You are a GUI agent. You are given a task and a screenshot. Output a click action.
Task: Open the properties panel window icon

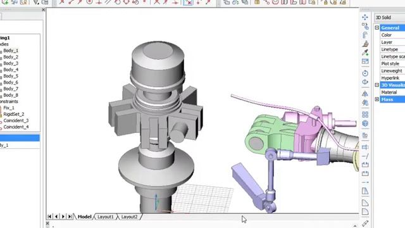[x=365, y=61]
